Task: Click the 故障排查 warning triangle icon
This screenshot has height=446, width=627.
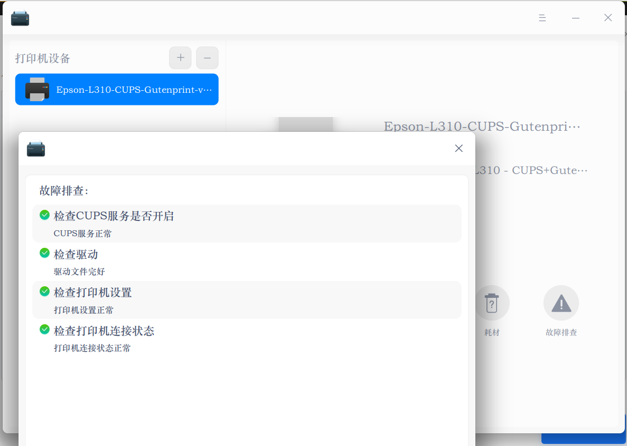Action: 561,303
